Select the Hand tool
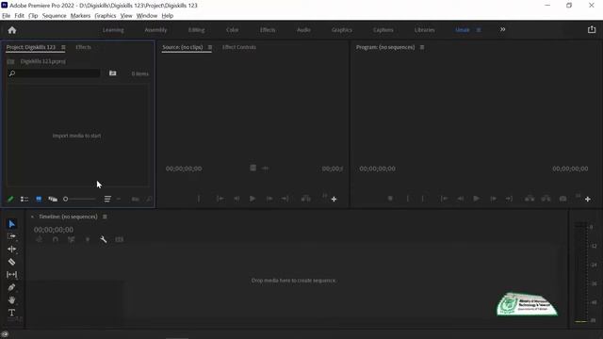Viewport: 603px width, 339px height. (x=12, y=299)
